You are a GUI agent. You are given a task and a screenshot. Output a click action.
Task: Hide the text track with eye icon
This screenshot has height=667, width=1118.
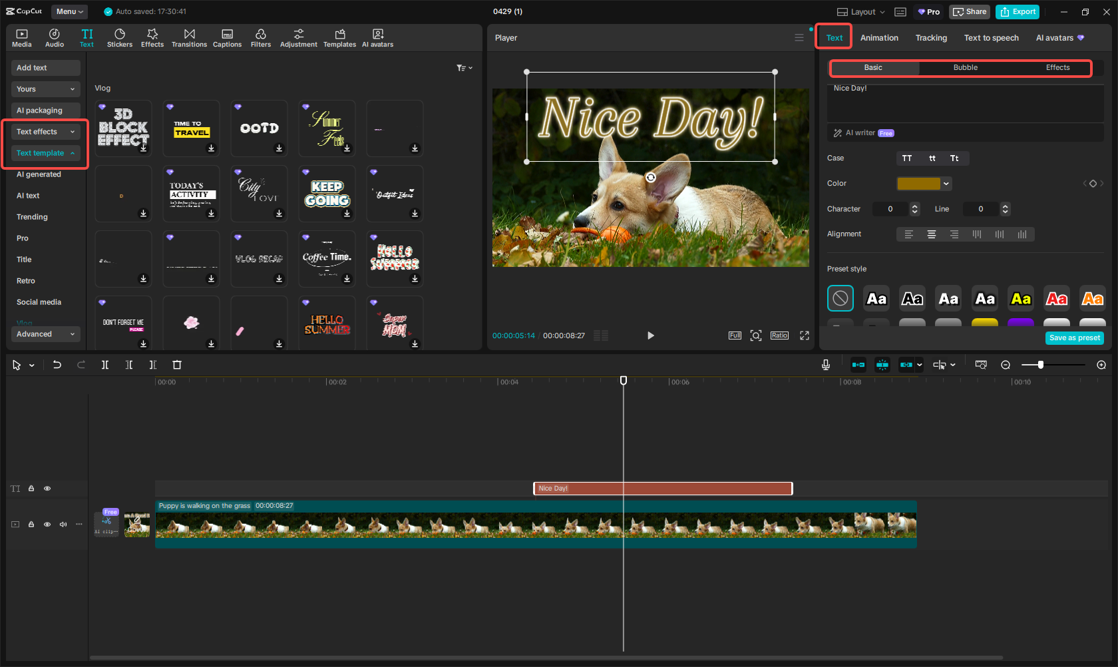47,489
